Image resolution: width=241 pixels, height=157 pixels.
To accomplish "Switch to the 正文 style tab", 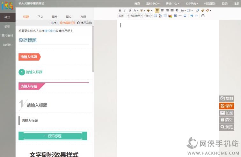I will pos(40,17).
